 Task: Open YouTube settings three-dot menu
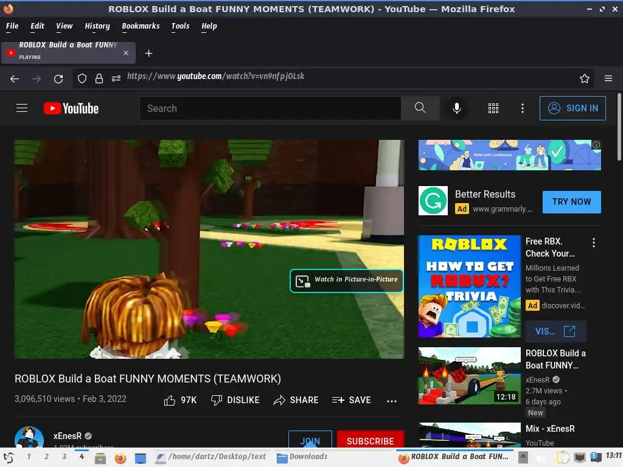(x=522, y=108)
